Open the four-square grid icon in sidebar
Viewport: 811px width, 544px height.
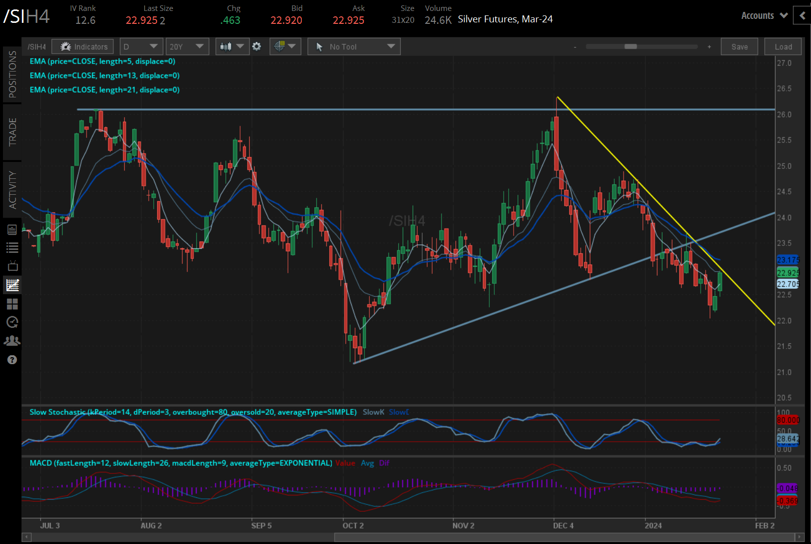click(x=12, y=304)
